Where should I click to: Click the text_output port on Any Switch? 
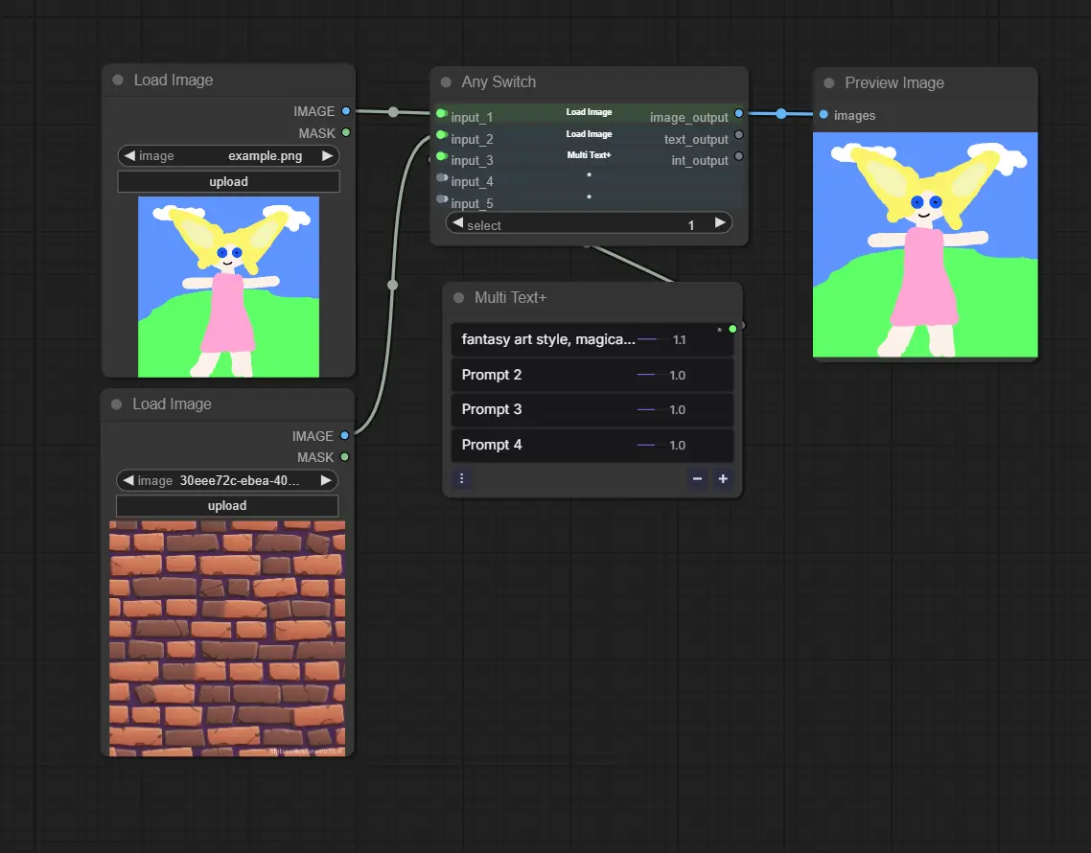click(738, 135)
